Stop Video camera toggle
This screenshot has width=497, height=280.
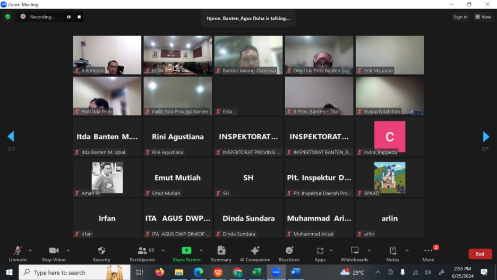tap(54, 251)
